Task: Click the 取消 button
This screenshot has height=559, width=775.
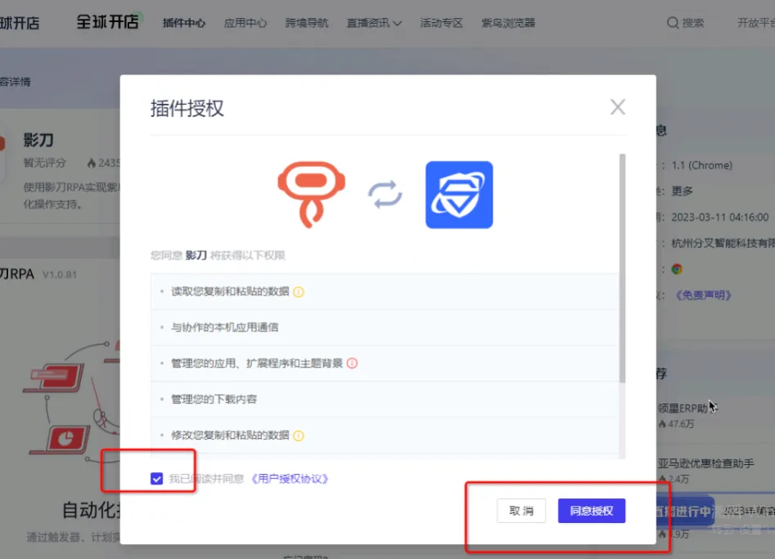Action: tap(521, 511)
